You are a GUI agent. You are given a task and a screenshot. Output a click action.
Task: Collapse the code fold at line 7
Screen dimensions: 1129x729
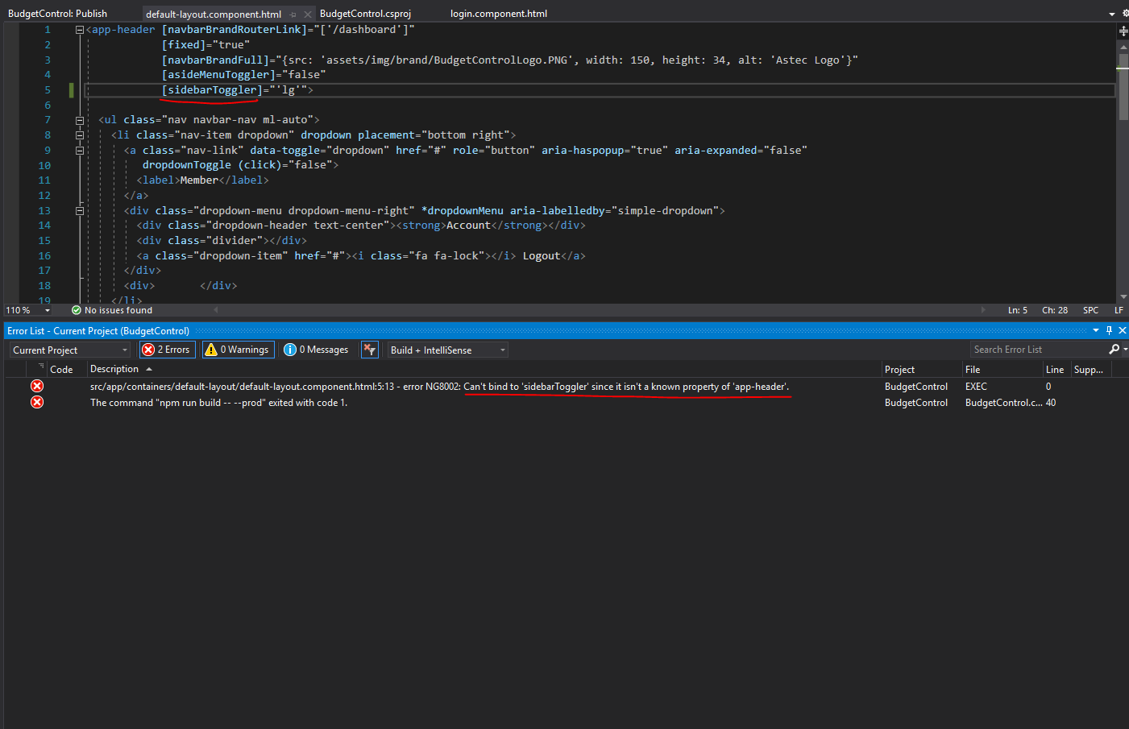(80, 119)
